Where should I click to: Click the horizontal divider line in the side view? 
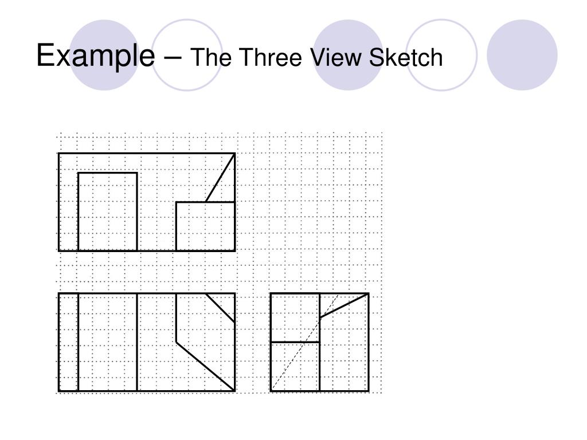click(295, 342)
